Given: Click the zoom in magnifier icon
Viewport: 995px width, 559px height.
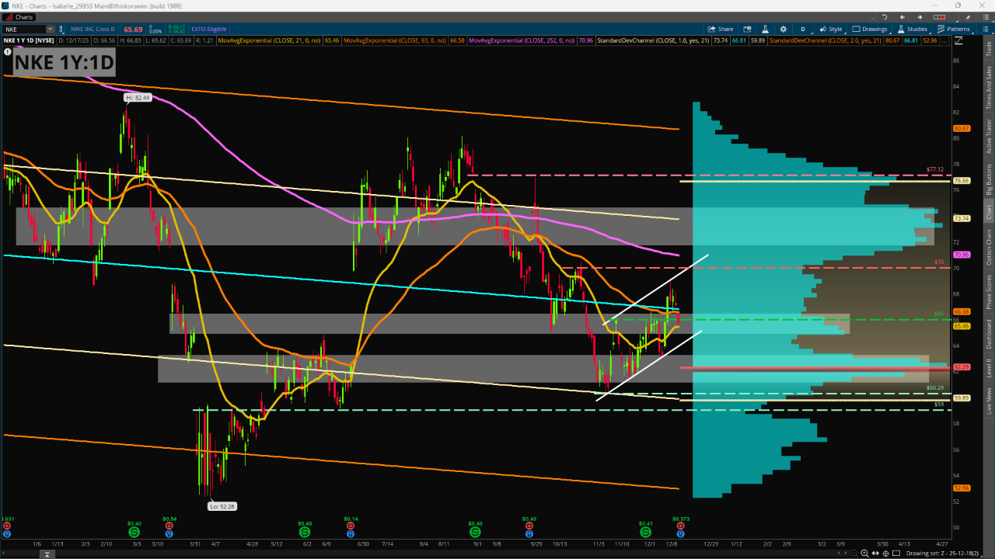Looking at the screenshot, I should pos(864,553).
